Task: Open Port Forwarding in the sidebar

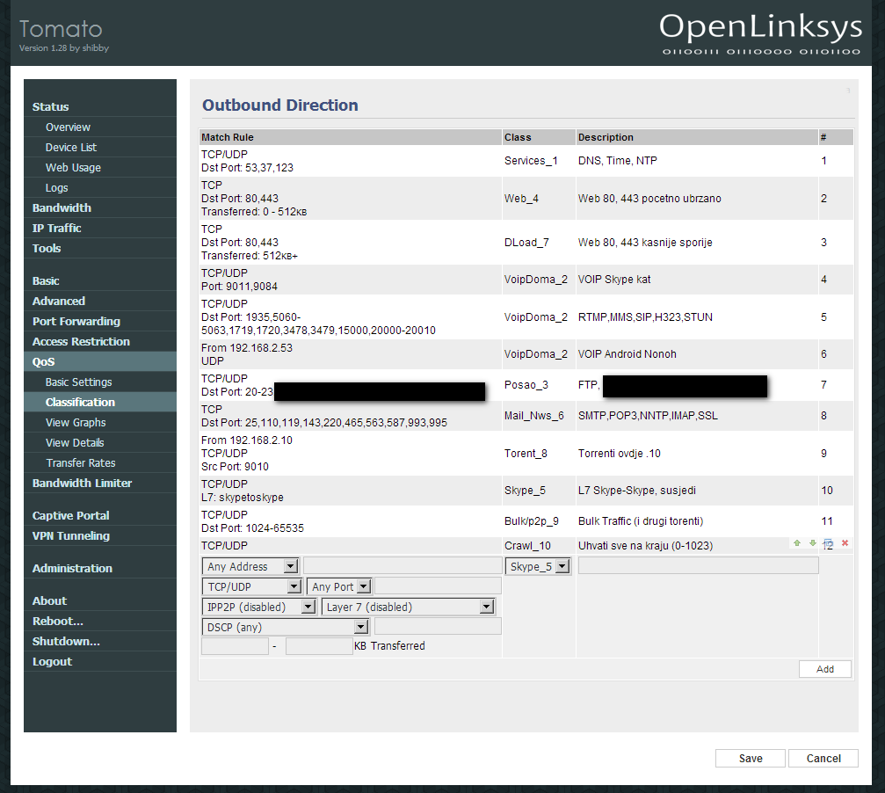Action: coord(76,321)
